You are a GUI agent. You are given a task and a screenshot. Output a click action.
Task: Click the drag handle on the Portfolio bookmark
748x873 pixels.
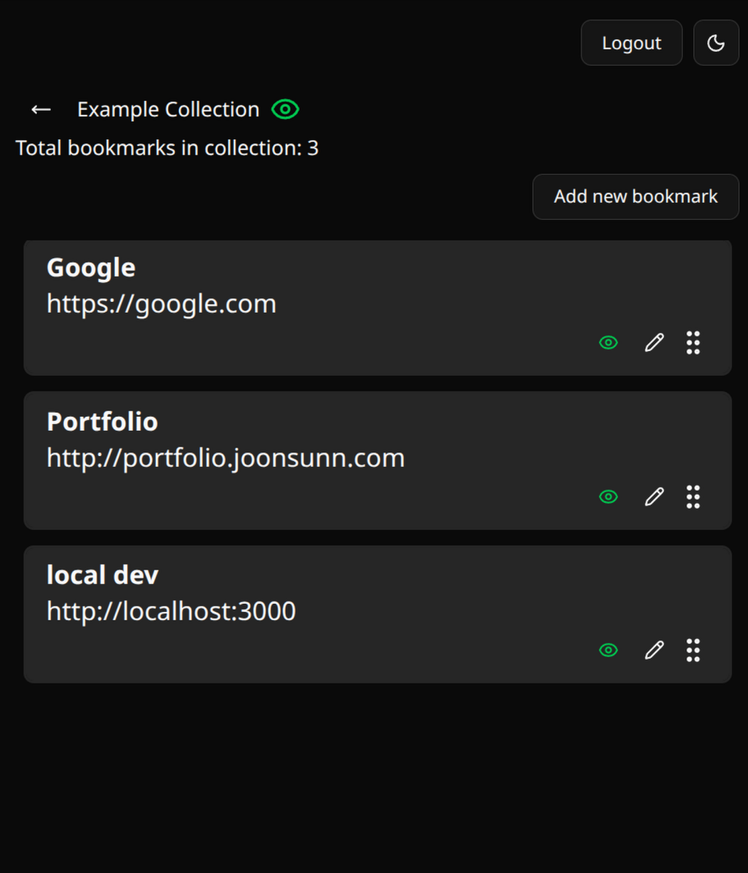(693, 496)
